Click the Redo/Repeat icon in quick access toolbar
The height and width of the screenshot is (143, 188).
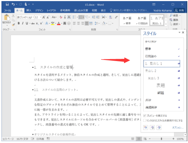pos(20,4)
